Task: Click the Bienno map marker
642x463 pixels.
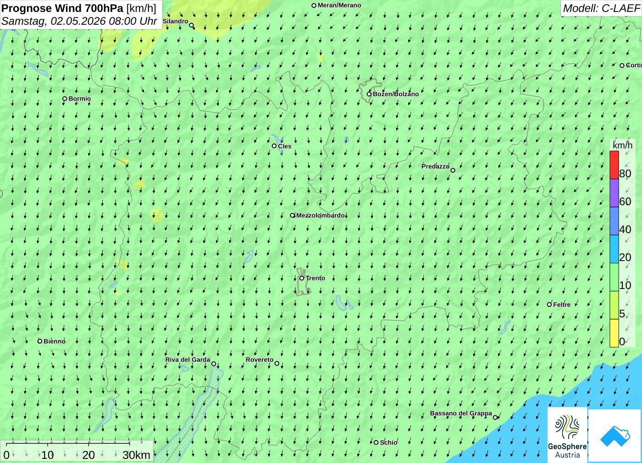Action: pyautogui.click(x=40, y=341)
